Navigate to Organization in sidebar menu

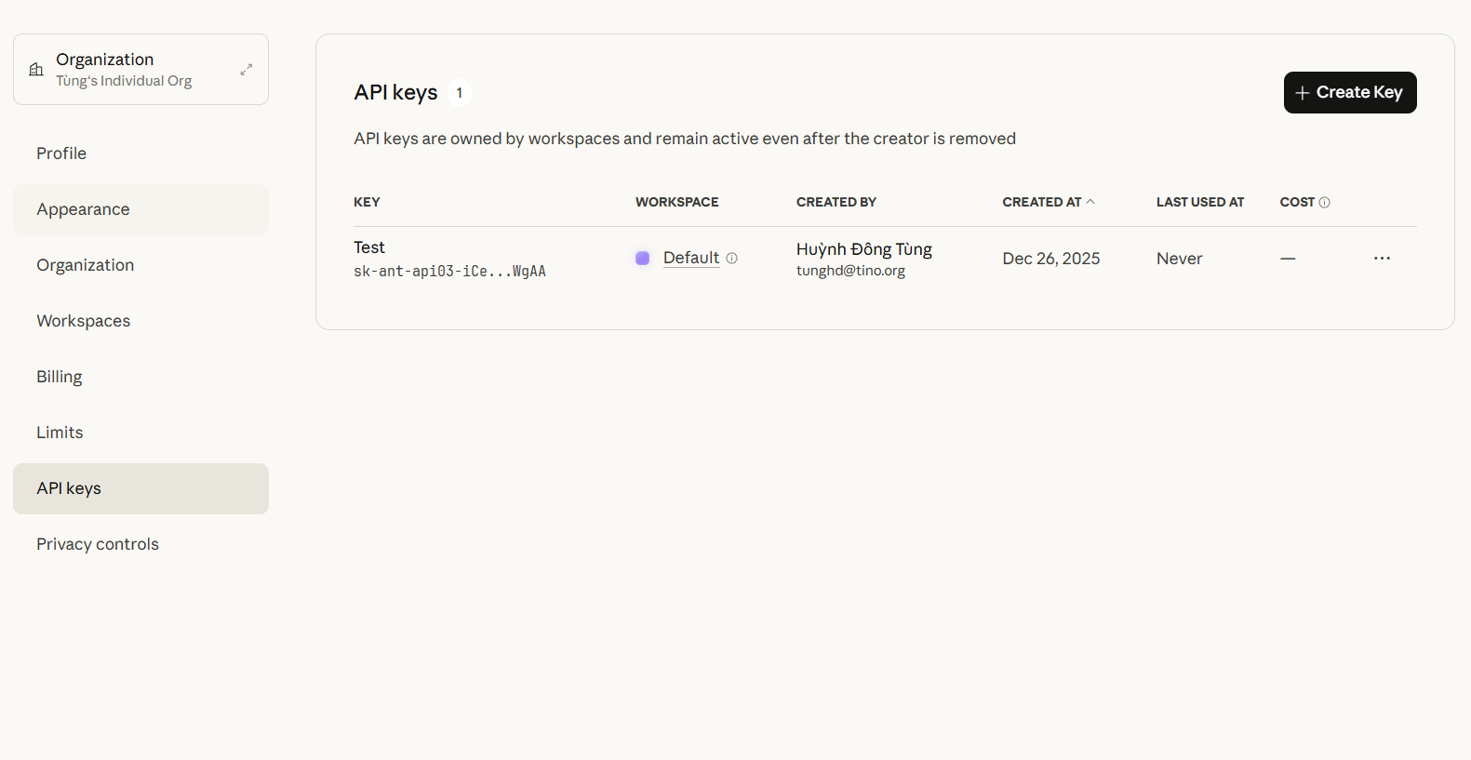[85, 265]
